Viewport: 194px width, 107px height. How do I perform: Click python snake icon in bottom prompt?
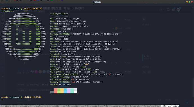pyautogui.click(x=21, y=97)
